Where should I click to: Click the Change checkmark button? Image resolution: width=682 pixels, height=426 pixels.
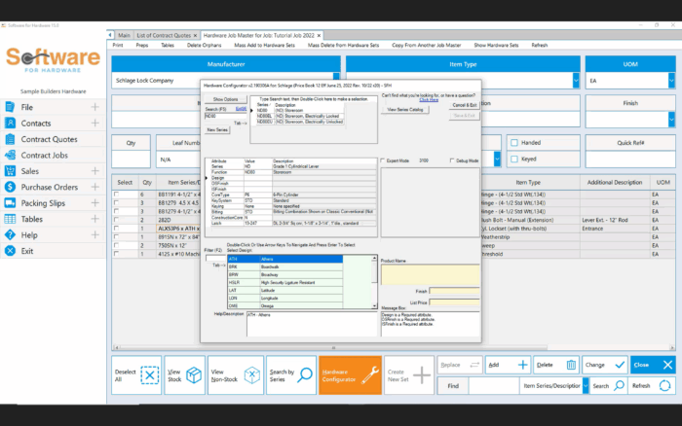(x=620, y=365)
